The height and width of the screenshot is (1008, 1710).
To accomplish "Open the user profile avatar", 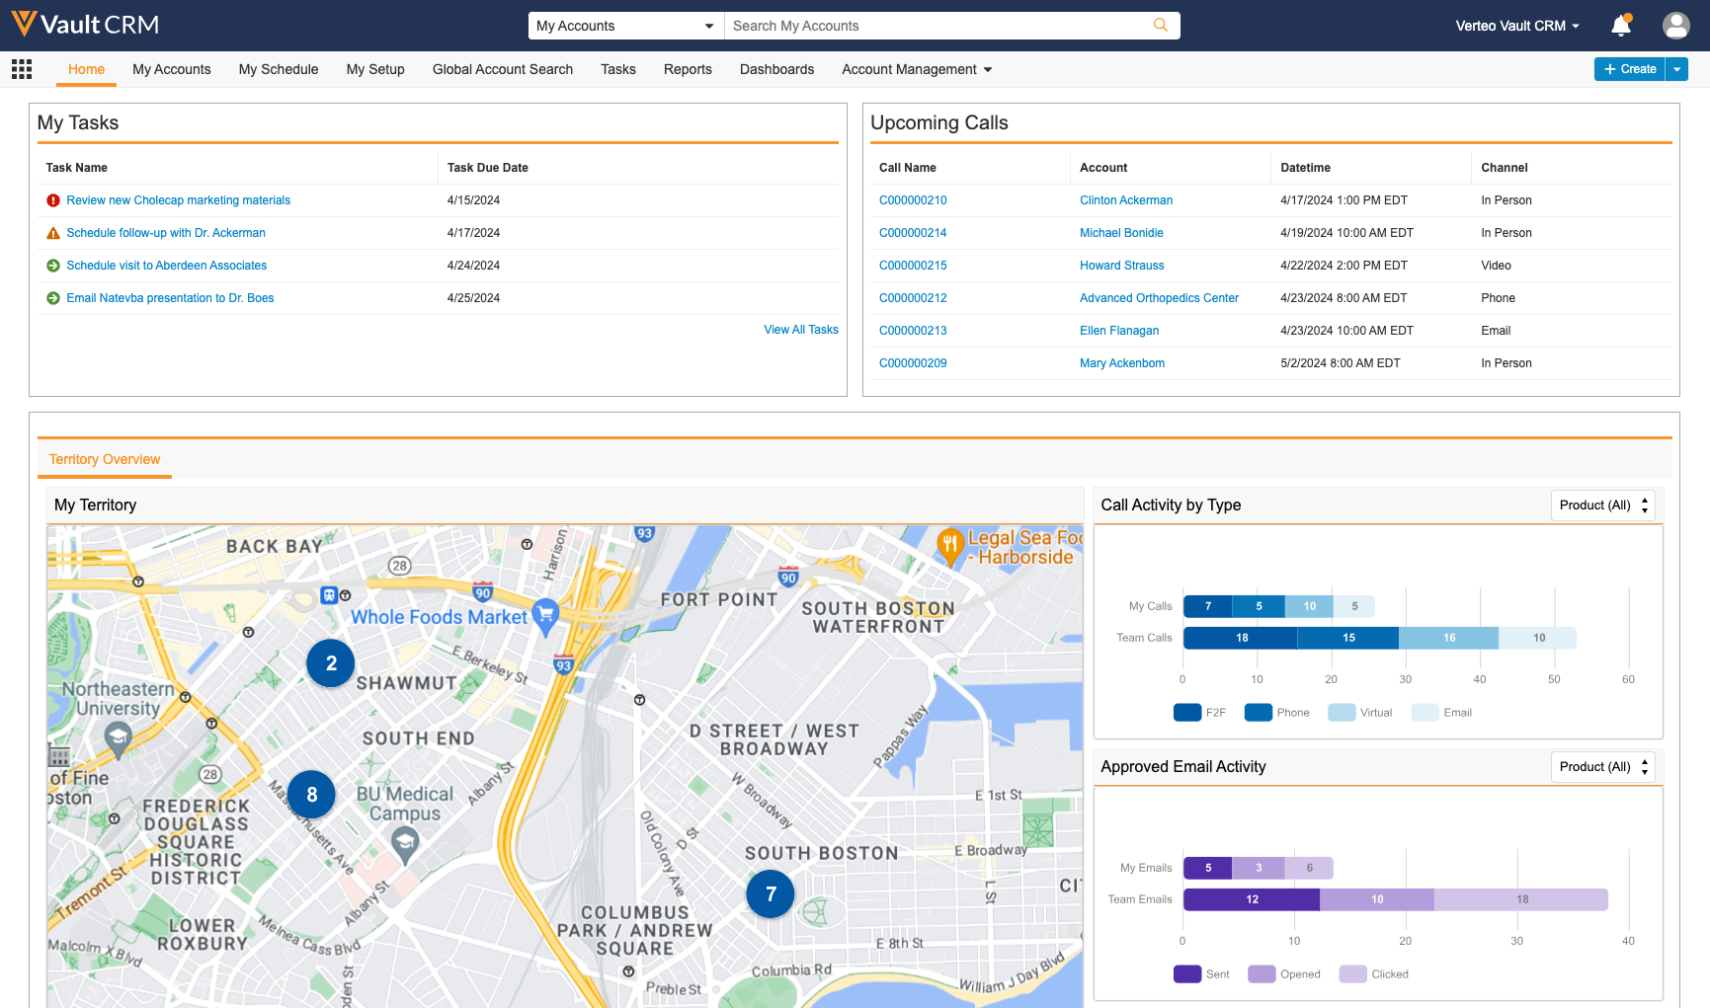I will [x=1675, y=26].
